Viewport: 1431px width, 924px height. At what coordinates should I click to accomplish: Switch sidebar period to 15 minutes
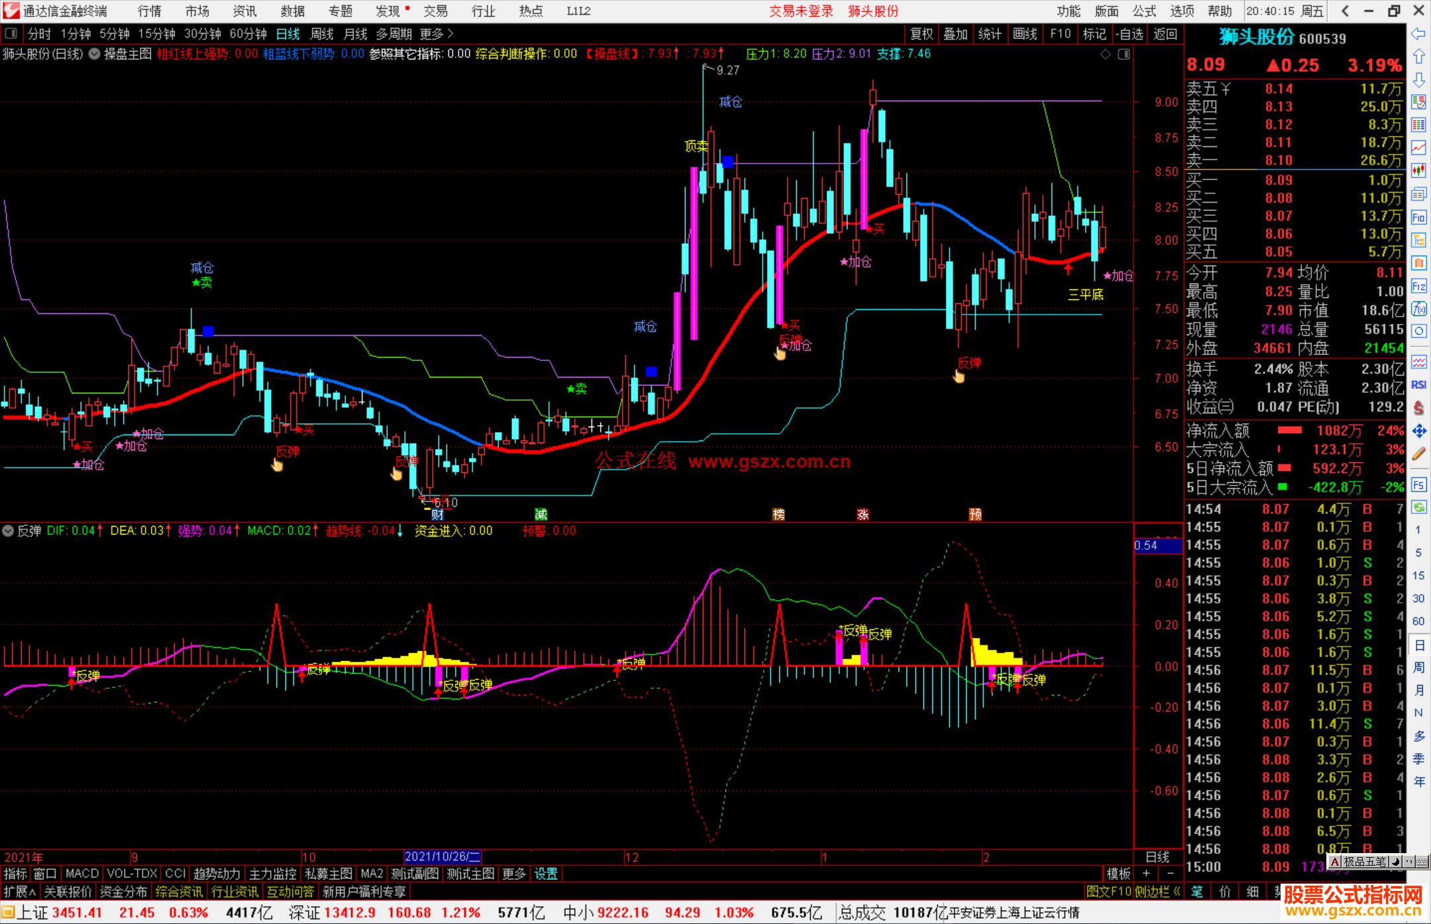click(1418, 576)
